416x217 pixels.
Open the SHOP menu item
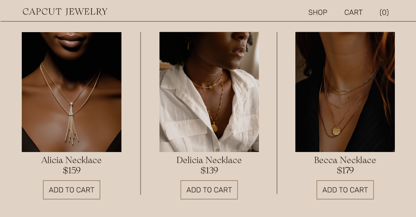click(318, 12)
